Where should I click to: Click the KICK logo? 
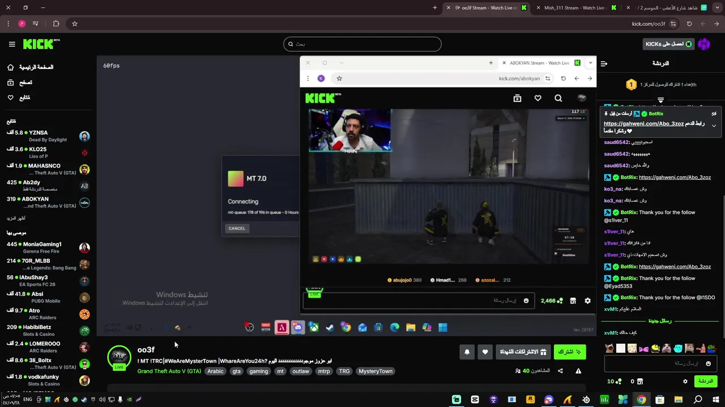coord(41,44)
